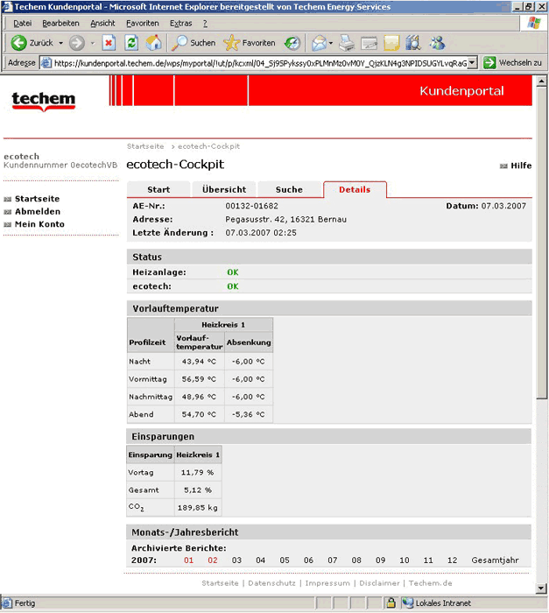
Task: Click the Abend Absenkung value -5,36 °C
Action: (249, 414)
